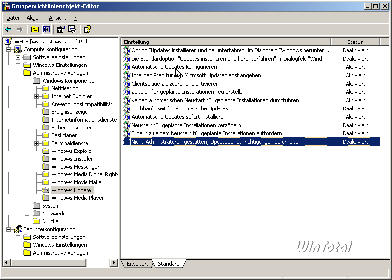The image size is (392, 280).
Task: Click the Back arrow toolbar icon
Action: tap(8, 29)
